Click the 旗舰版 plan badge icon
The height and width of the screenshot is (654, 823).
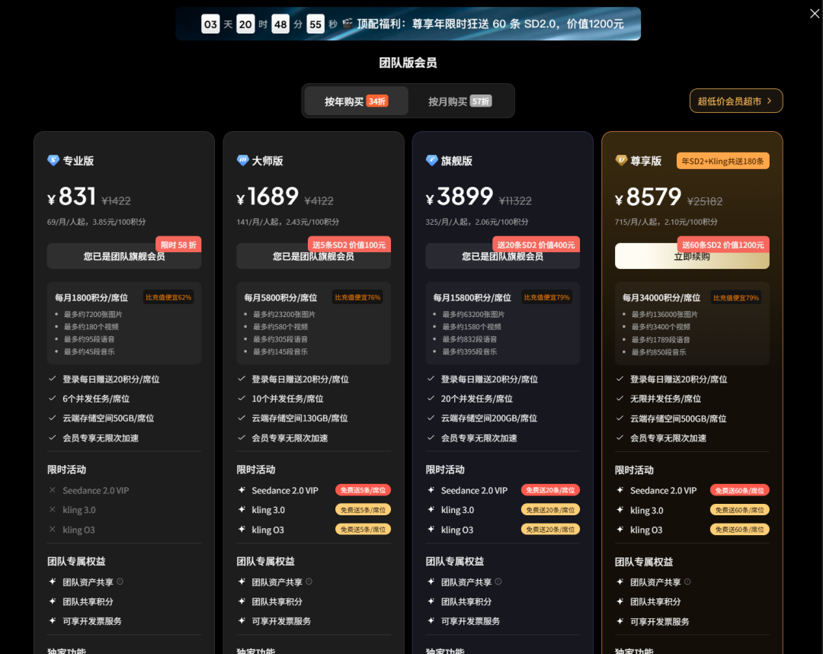point(431,161)
